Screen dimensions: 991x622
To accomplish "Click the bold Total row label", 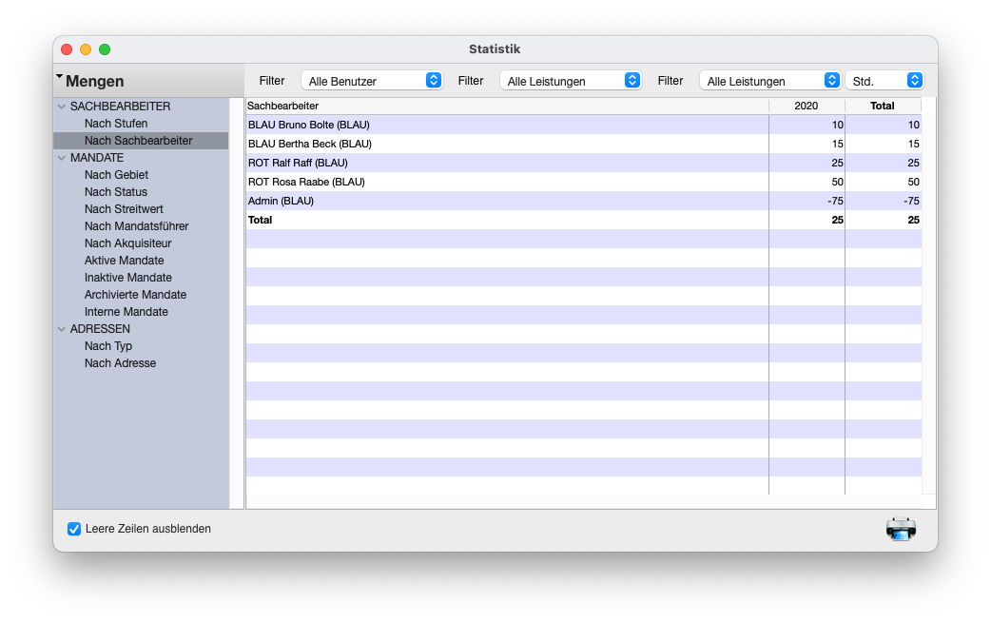I will coord(260,220).
